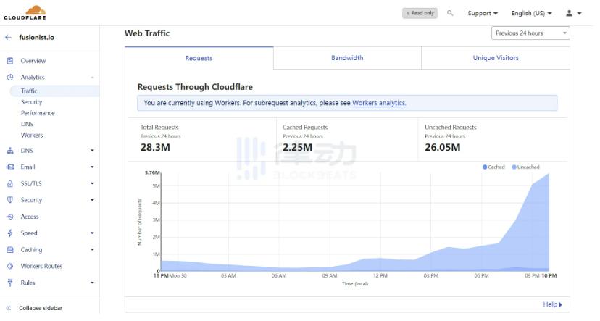
Task: Open search with the magnifier icon
Action: tap(450, 13)
